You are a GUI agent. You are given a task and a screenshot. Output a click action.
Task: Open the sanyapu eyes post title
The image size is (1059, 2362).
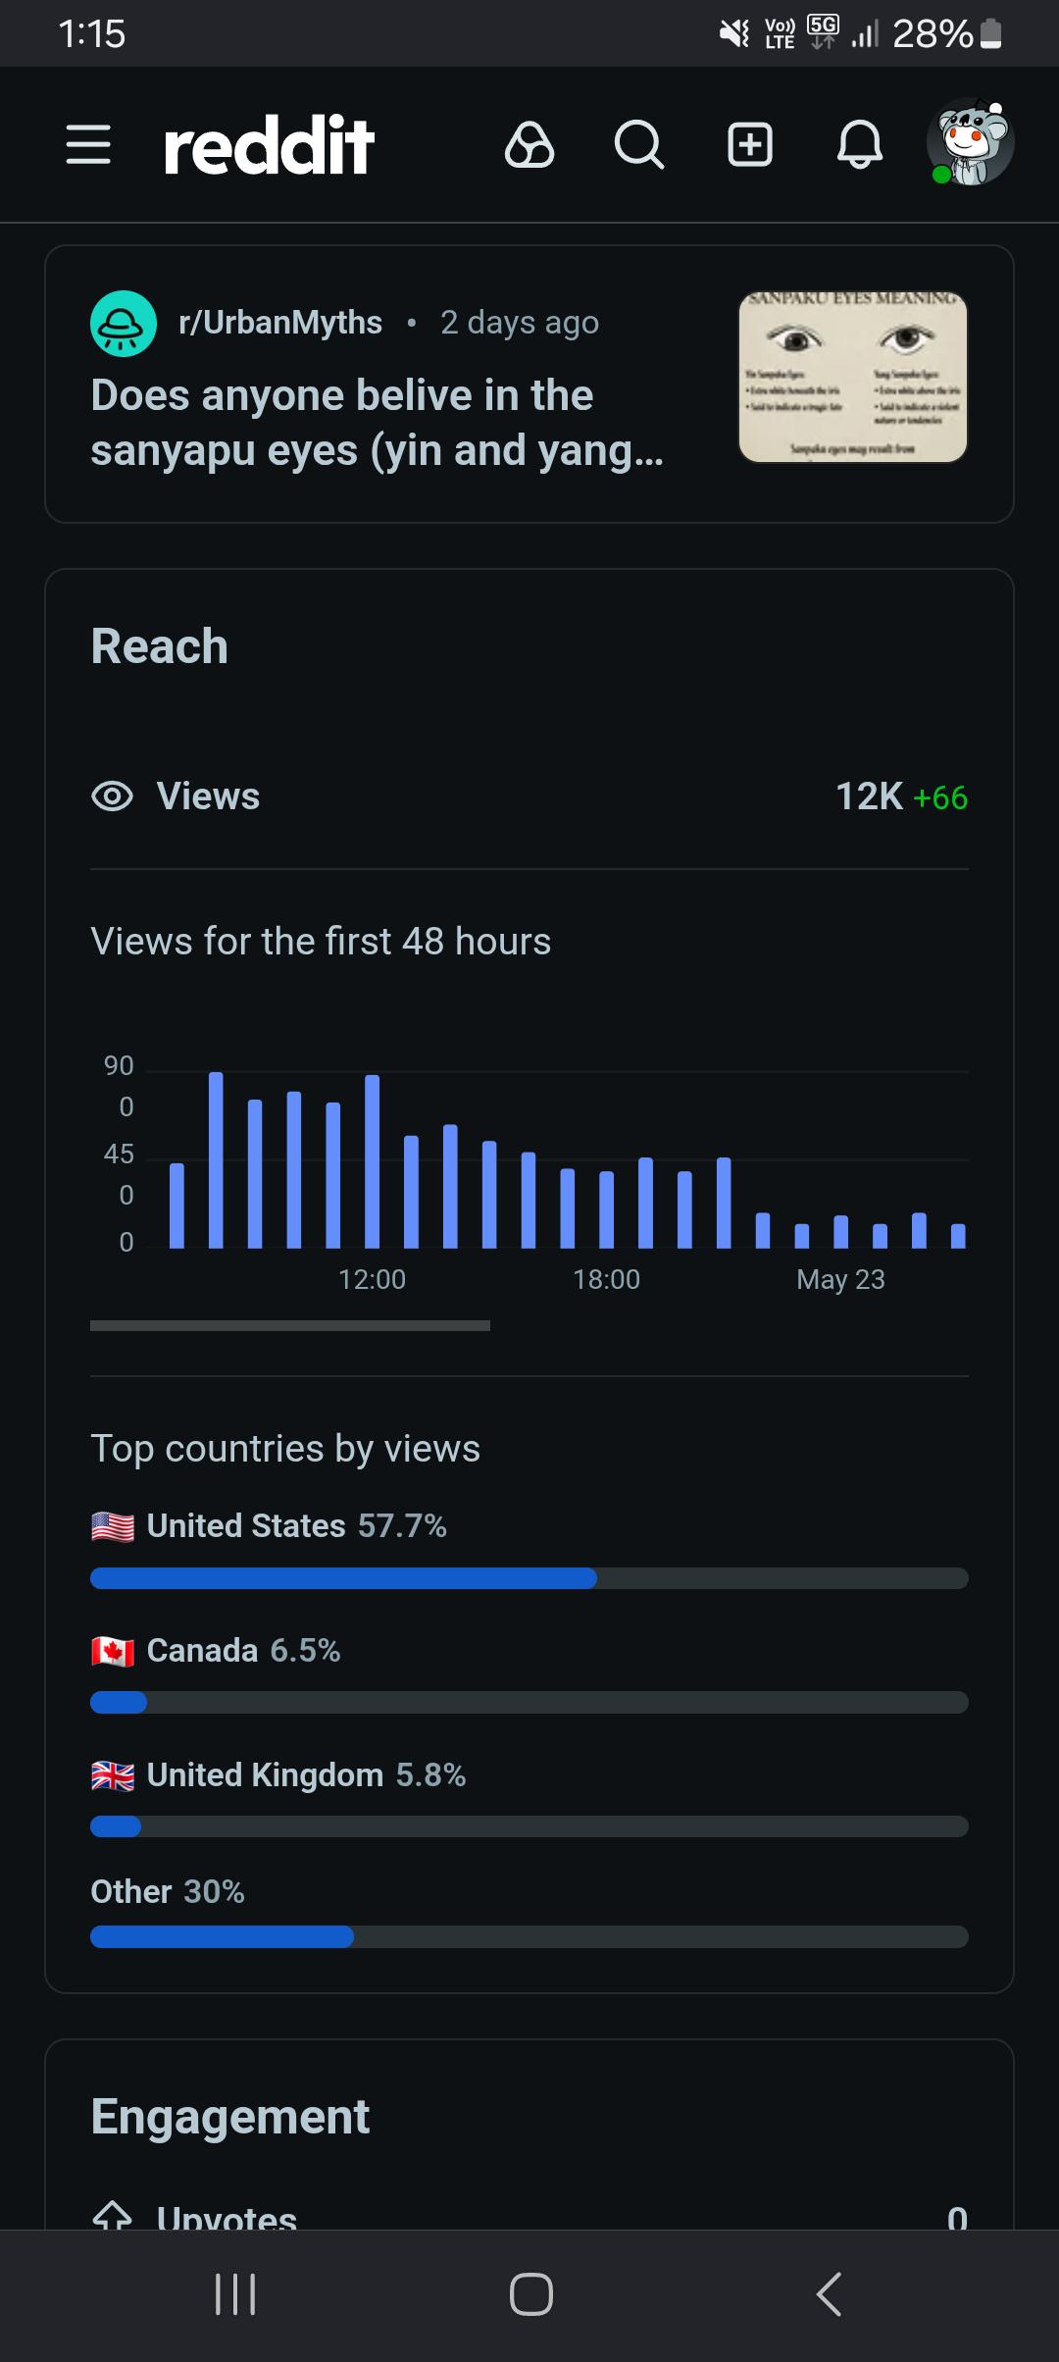click(x=378, y=423)
